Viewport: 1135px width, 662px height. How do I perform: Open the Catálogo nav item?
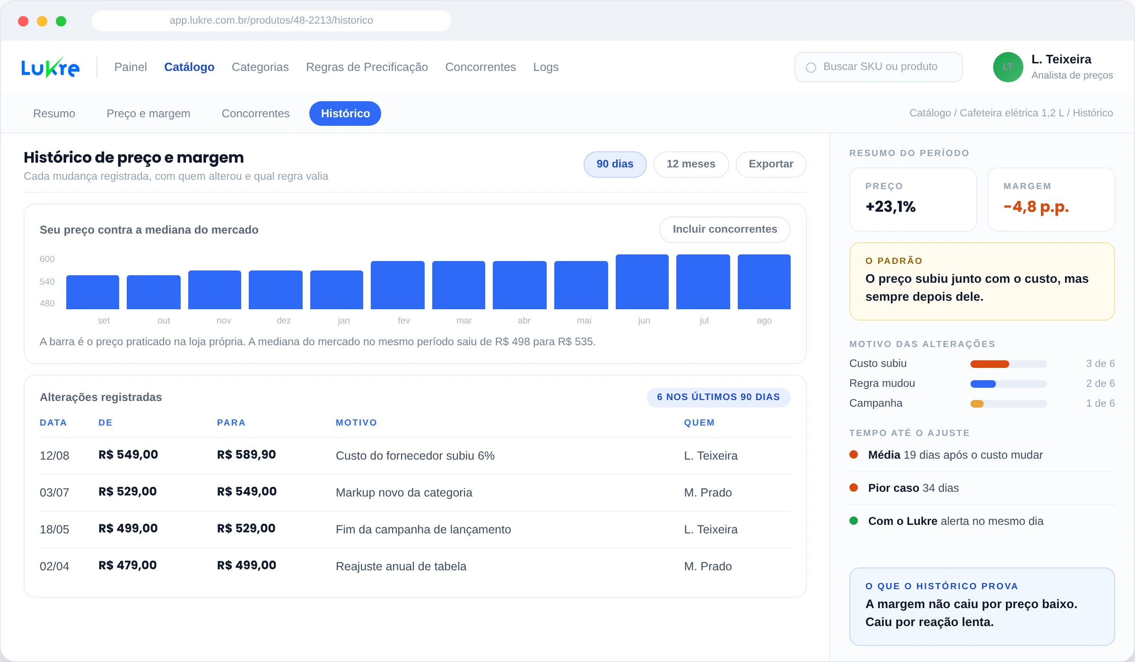(189, 67)
